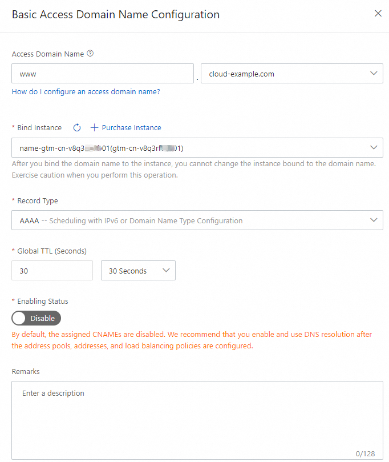The width and height of the screenshot is (389, 462).
Task: Open the bound GTM instance dropdown
Action: 197,147
